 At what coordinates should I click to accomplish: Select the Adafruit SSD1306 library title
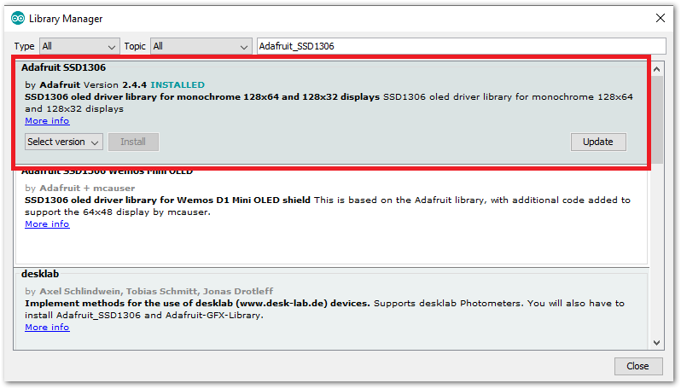[x=63, y=67]
